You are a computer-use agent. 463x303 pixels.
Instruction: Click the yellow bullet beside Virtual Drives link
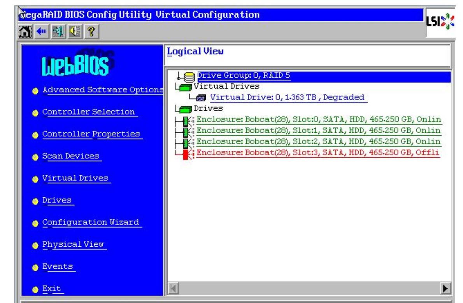35,179
